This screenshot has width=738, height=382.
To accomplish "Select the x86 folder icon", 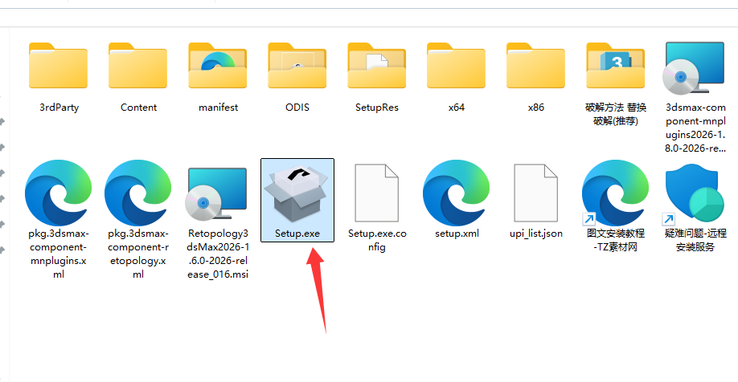I will 535,65.
